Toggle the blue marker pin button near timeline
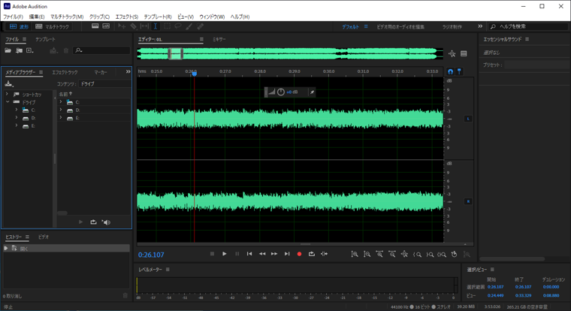Viewport: 571px width, 311px height. (459, 71)
